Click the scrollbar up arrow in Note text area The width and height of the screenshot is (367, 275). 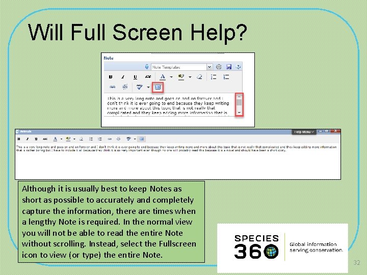[239, 96]
